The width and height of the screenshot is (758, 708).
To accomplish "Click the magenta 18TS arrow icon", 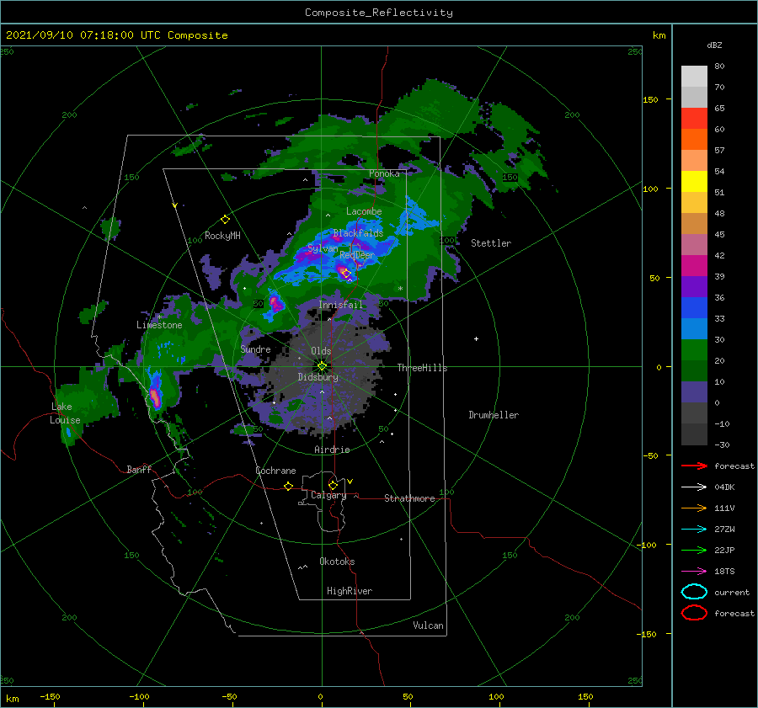I will pyautogui.click(x=694, y=572).
